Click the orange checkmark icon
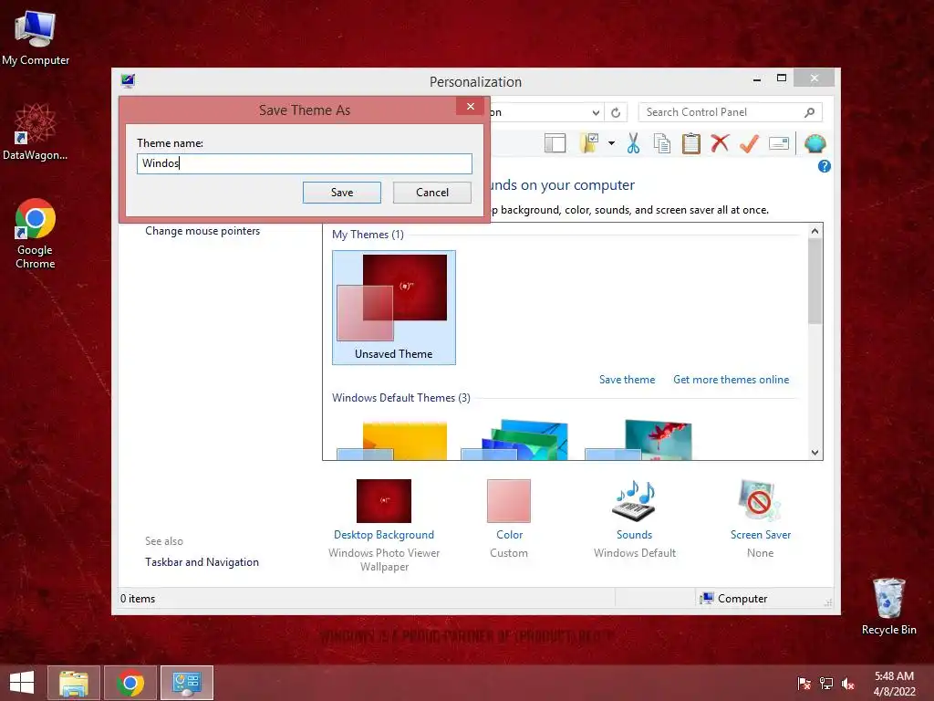934x701 pixels. [750, 143]
